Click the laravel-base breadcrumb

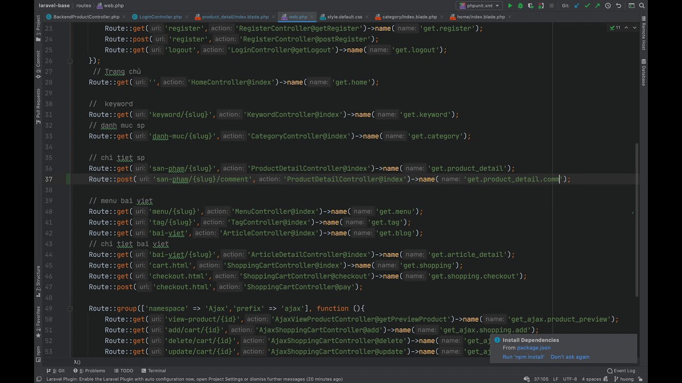pos(54,5)
